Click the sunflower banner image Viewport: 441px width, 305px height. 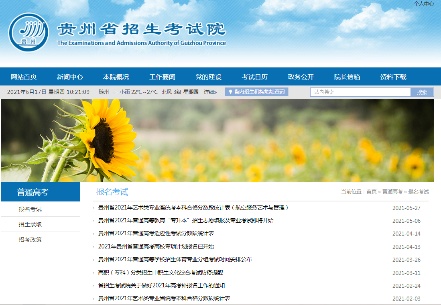pyautogui.click(x=220, y=140)
